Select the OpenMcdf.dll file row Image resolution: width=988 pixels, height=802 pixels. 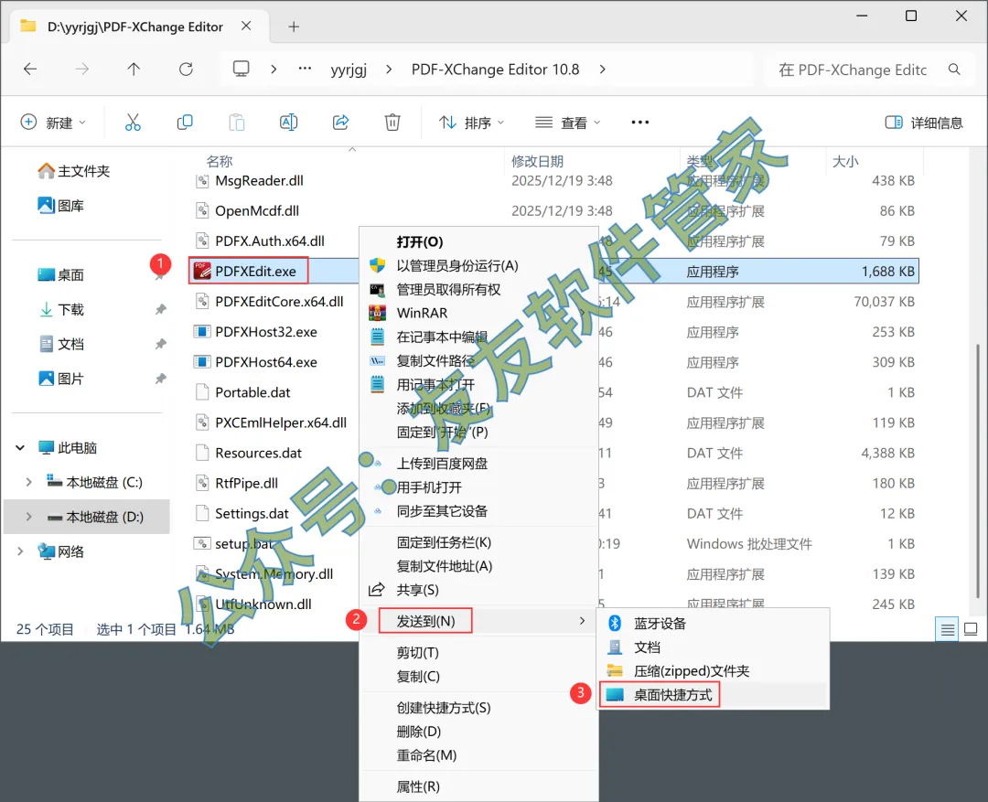click(553, 211)
